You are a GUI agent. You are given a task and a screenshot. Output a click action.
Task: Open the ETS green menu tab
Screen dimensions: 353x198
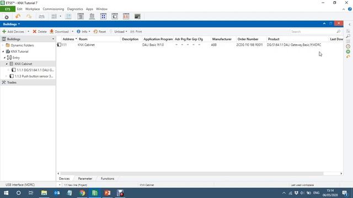(8, 9)
